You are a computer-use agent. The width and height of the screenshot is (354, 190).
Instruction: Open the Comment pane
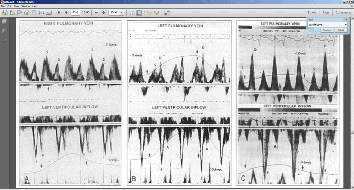tap(343, 13)
